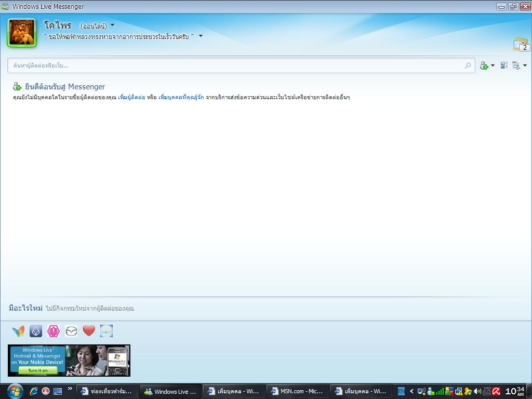The image size is (532, 399).
Task: Click the add contact icon
Action: (x=484, y=65)
